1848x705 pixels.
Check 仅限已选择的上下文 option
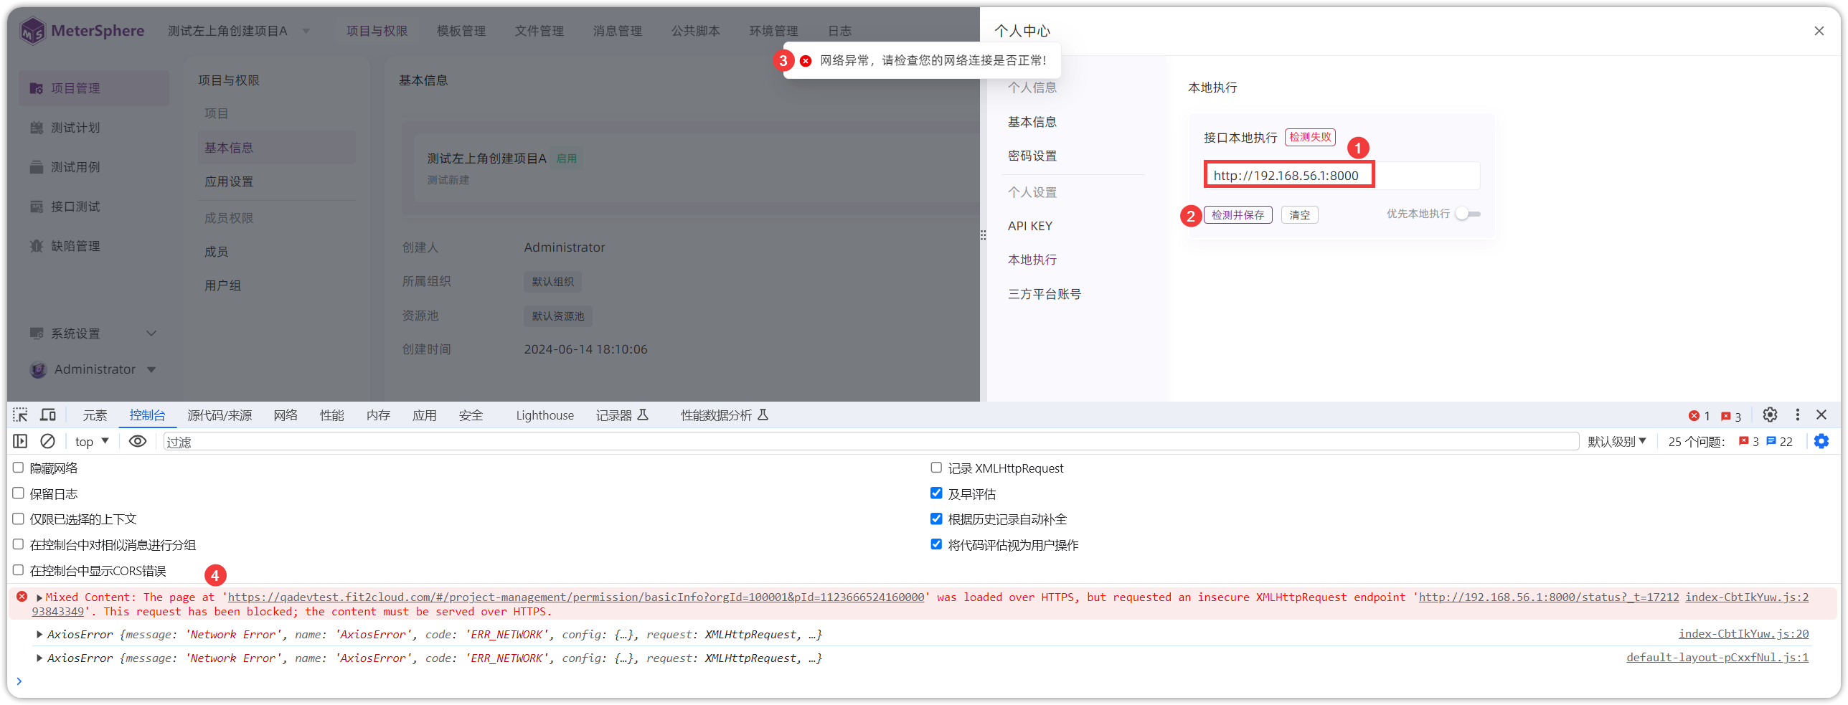coord(19,519)
